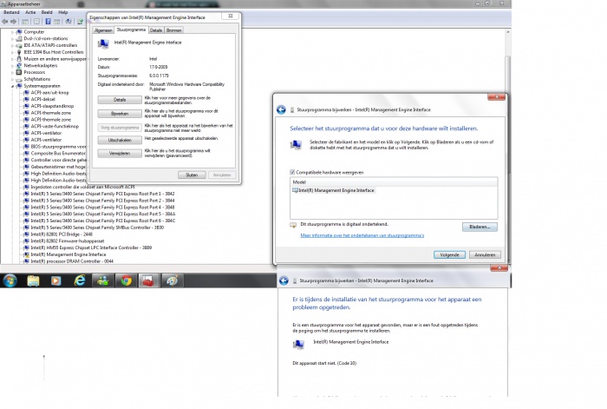Screen dimensions: 607x409
Task: Click the scan for hardware changes icon
Action: point(69,22)
